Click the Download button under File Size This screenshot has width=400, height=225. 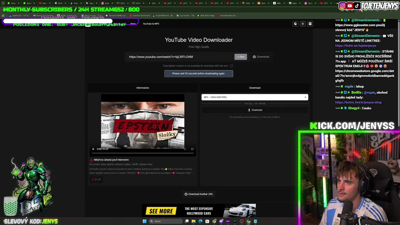pos(255,110)
